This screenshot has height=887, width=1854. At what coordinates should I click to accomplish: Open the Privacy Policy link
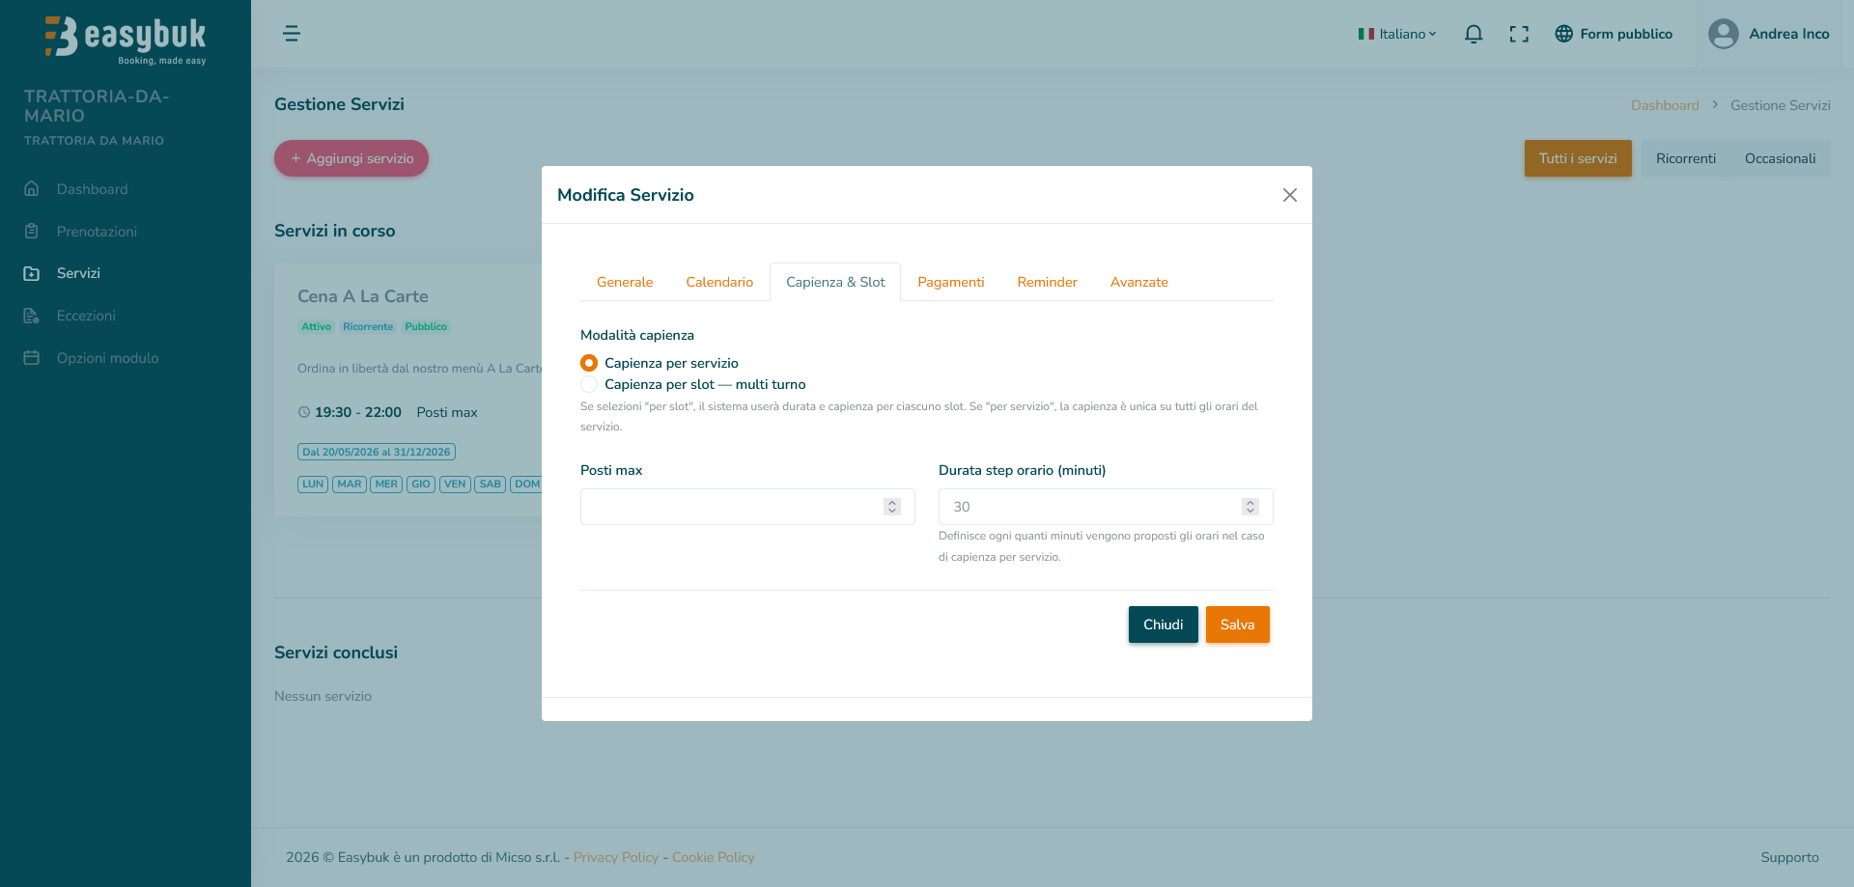click(x=616, y=857)
